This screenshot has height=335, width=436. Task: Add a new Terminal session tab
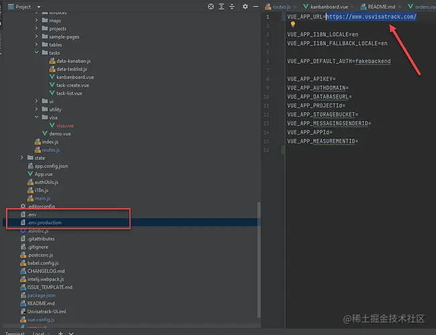[60, 333]
